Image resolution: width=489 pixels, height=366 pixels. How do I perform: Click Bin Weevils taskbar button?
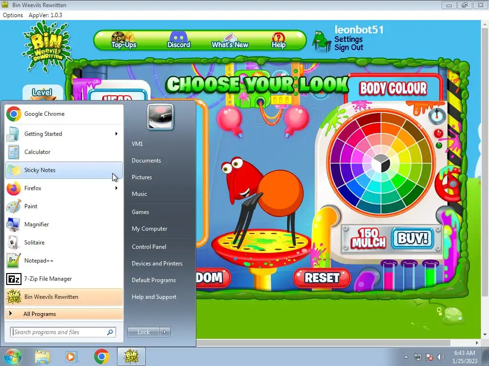click(131, 356)
